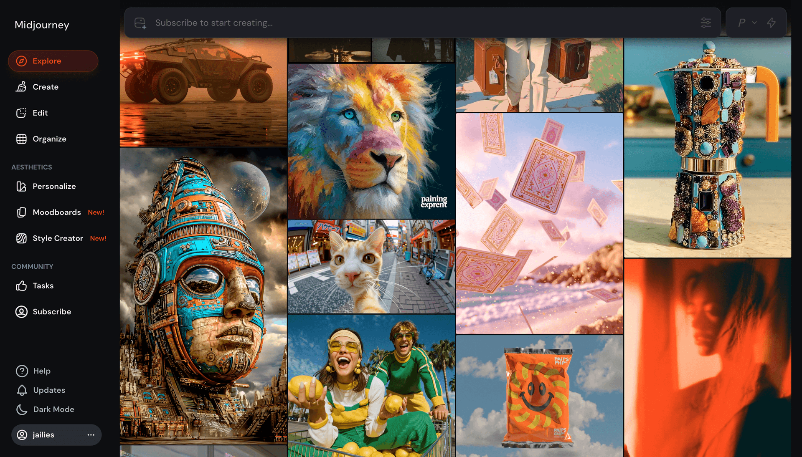Open the Edit tool icon
Screen dimensions: 802x457
[21, 113]
